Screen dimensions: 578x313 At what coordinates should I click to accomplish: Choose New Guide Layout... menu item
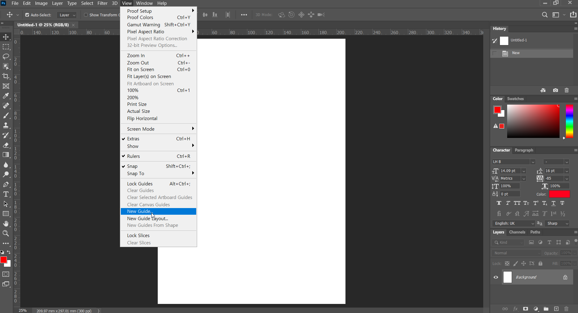[158, 218]
